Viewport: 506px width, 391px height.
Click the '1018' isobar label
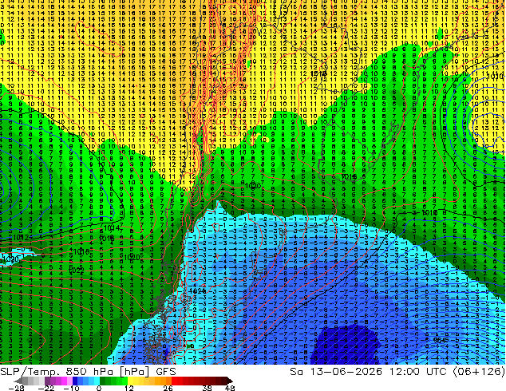(81, 251)
